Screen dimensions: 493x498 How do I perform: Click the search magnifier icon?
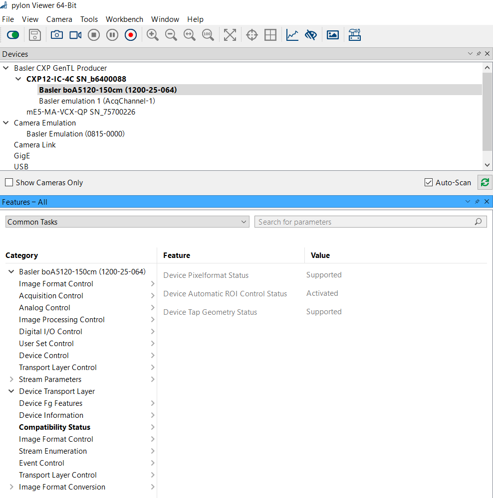point(479,222)
